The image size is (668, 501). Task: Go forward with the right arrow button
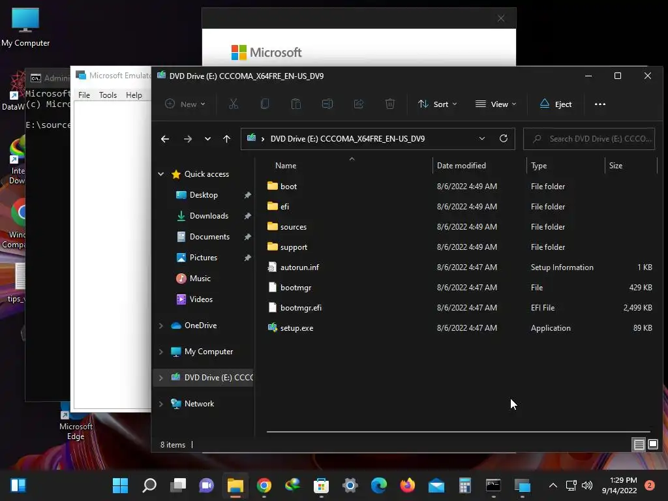pos(187,139)
